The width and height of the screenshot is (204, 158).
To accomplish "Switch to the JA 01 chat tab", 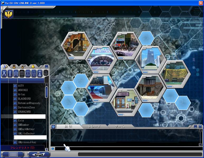I will coord(68,127).
